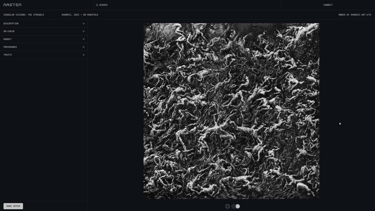Click the title Singular Visions: The Struggle
The height and width of the screenshot is (211, 375).
[24, 15]
